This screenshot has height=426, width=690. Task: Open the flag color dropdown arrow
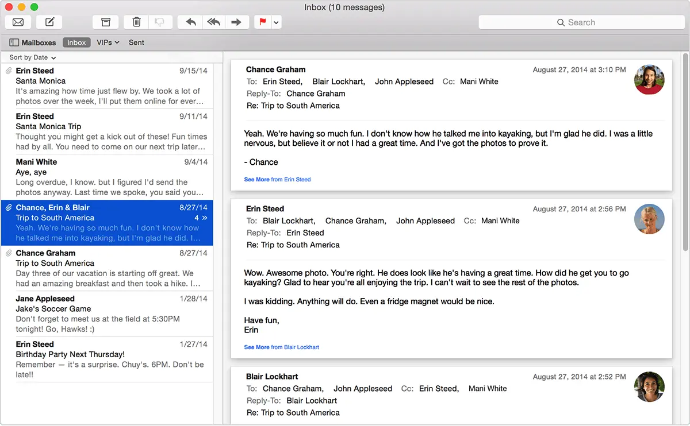275,22
